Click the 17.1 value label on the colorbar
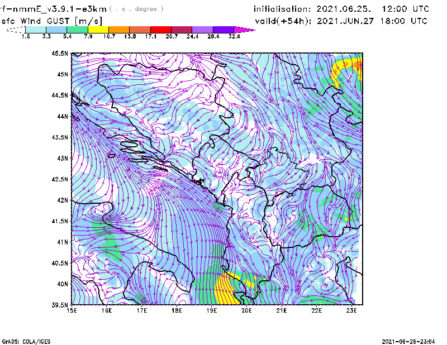The image size is (447, 345). click(151, 36)
